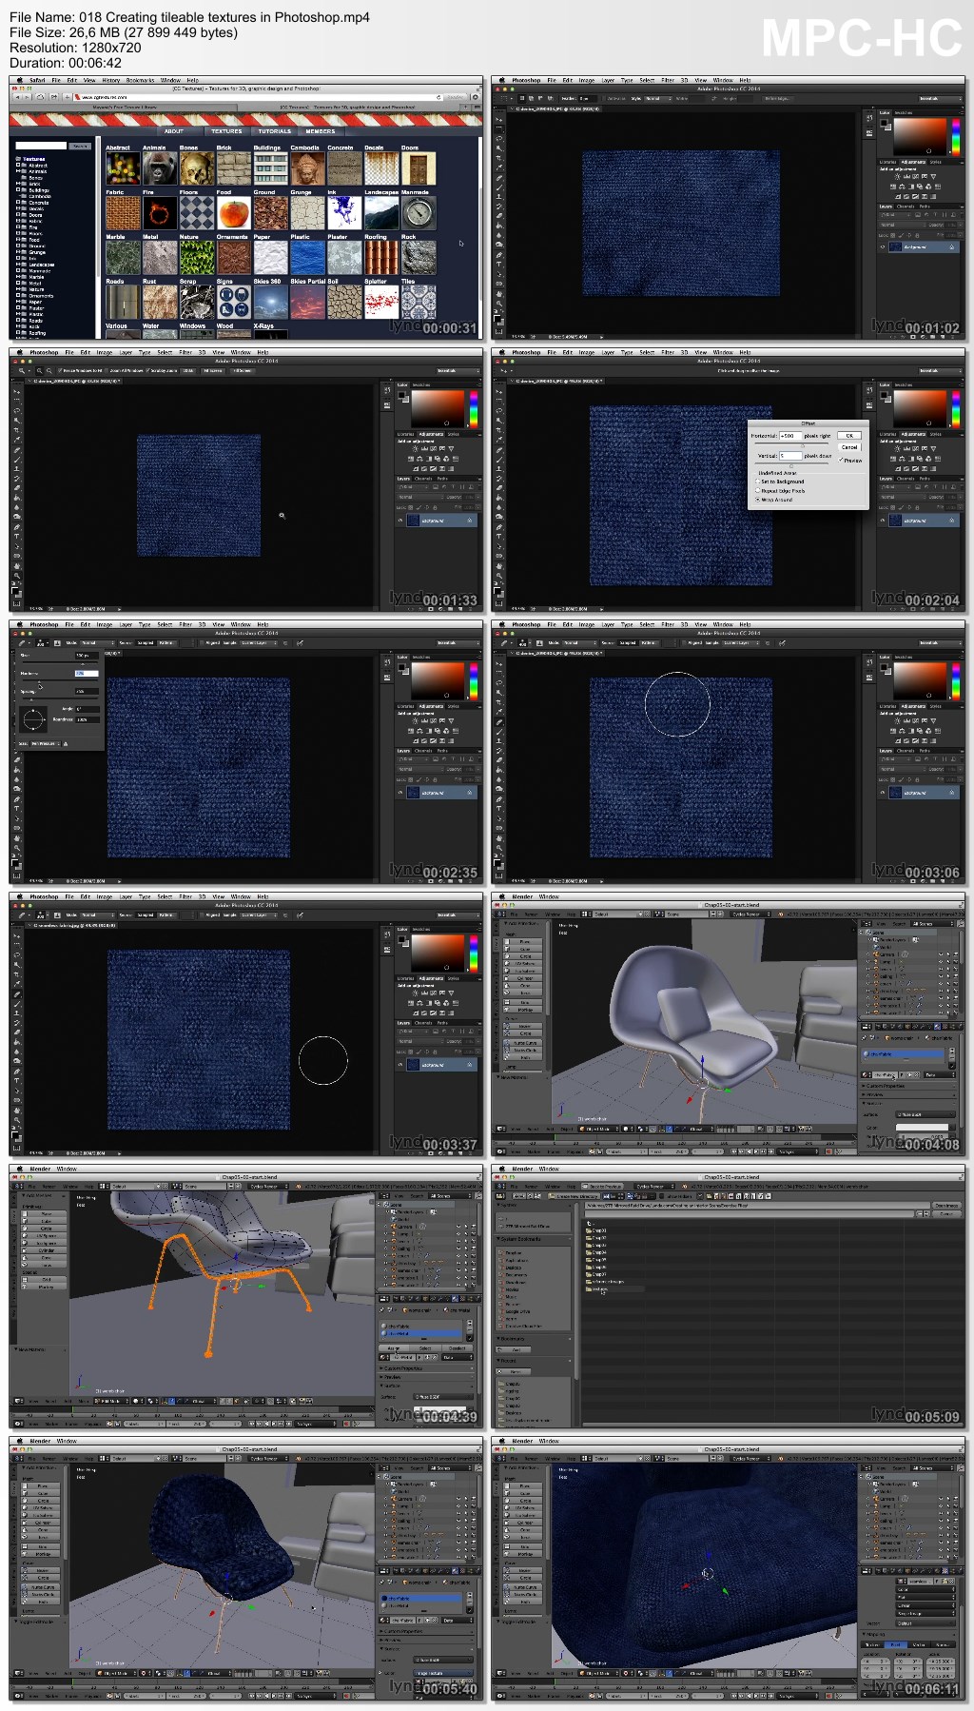Select Type tool in the 00:02:04 Photoshop frame
This screenshot has height=1711, width=974.
[x=498, y=537]
